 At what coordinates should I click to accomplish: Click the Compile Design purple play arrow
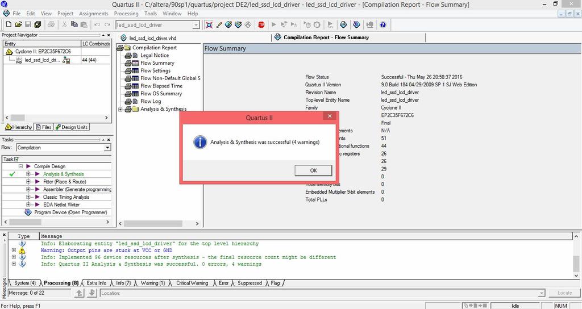pyautogui.click(x=28, y=166)
